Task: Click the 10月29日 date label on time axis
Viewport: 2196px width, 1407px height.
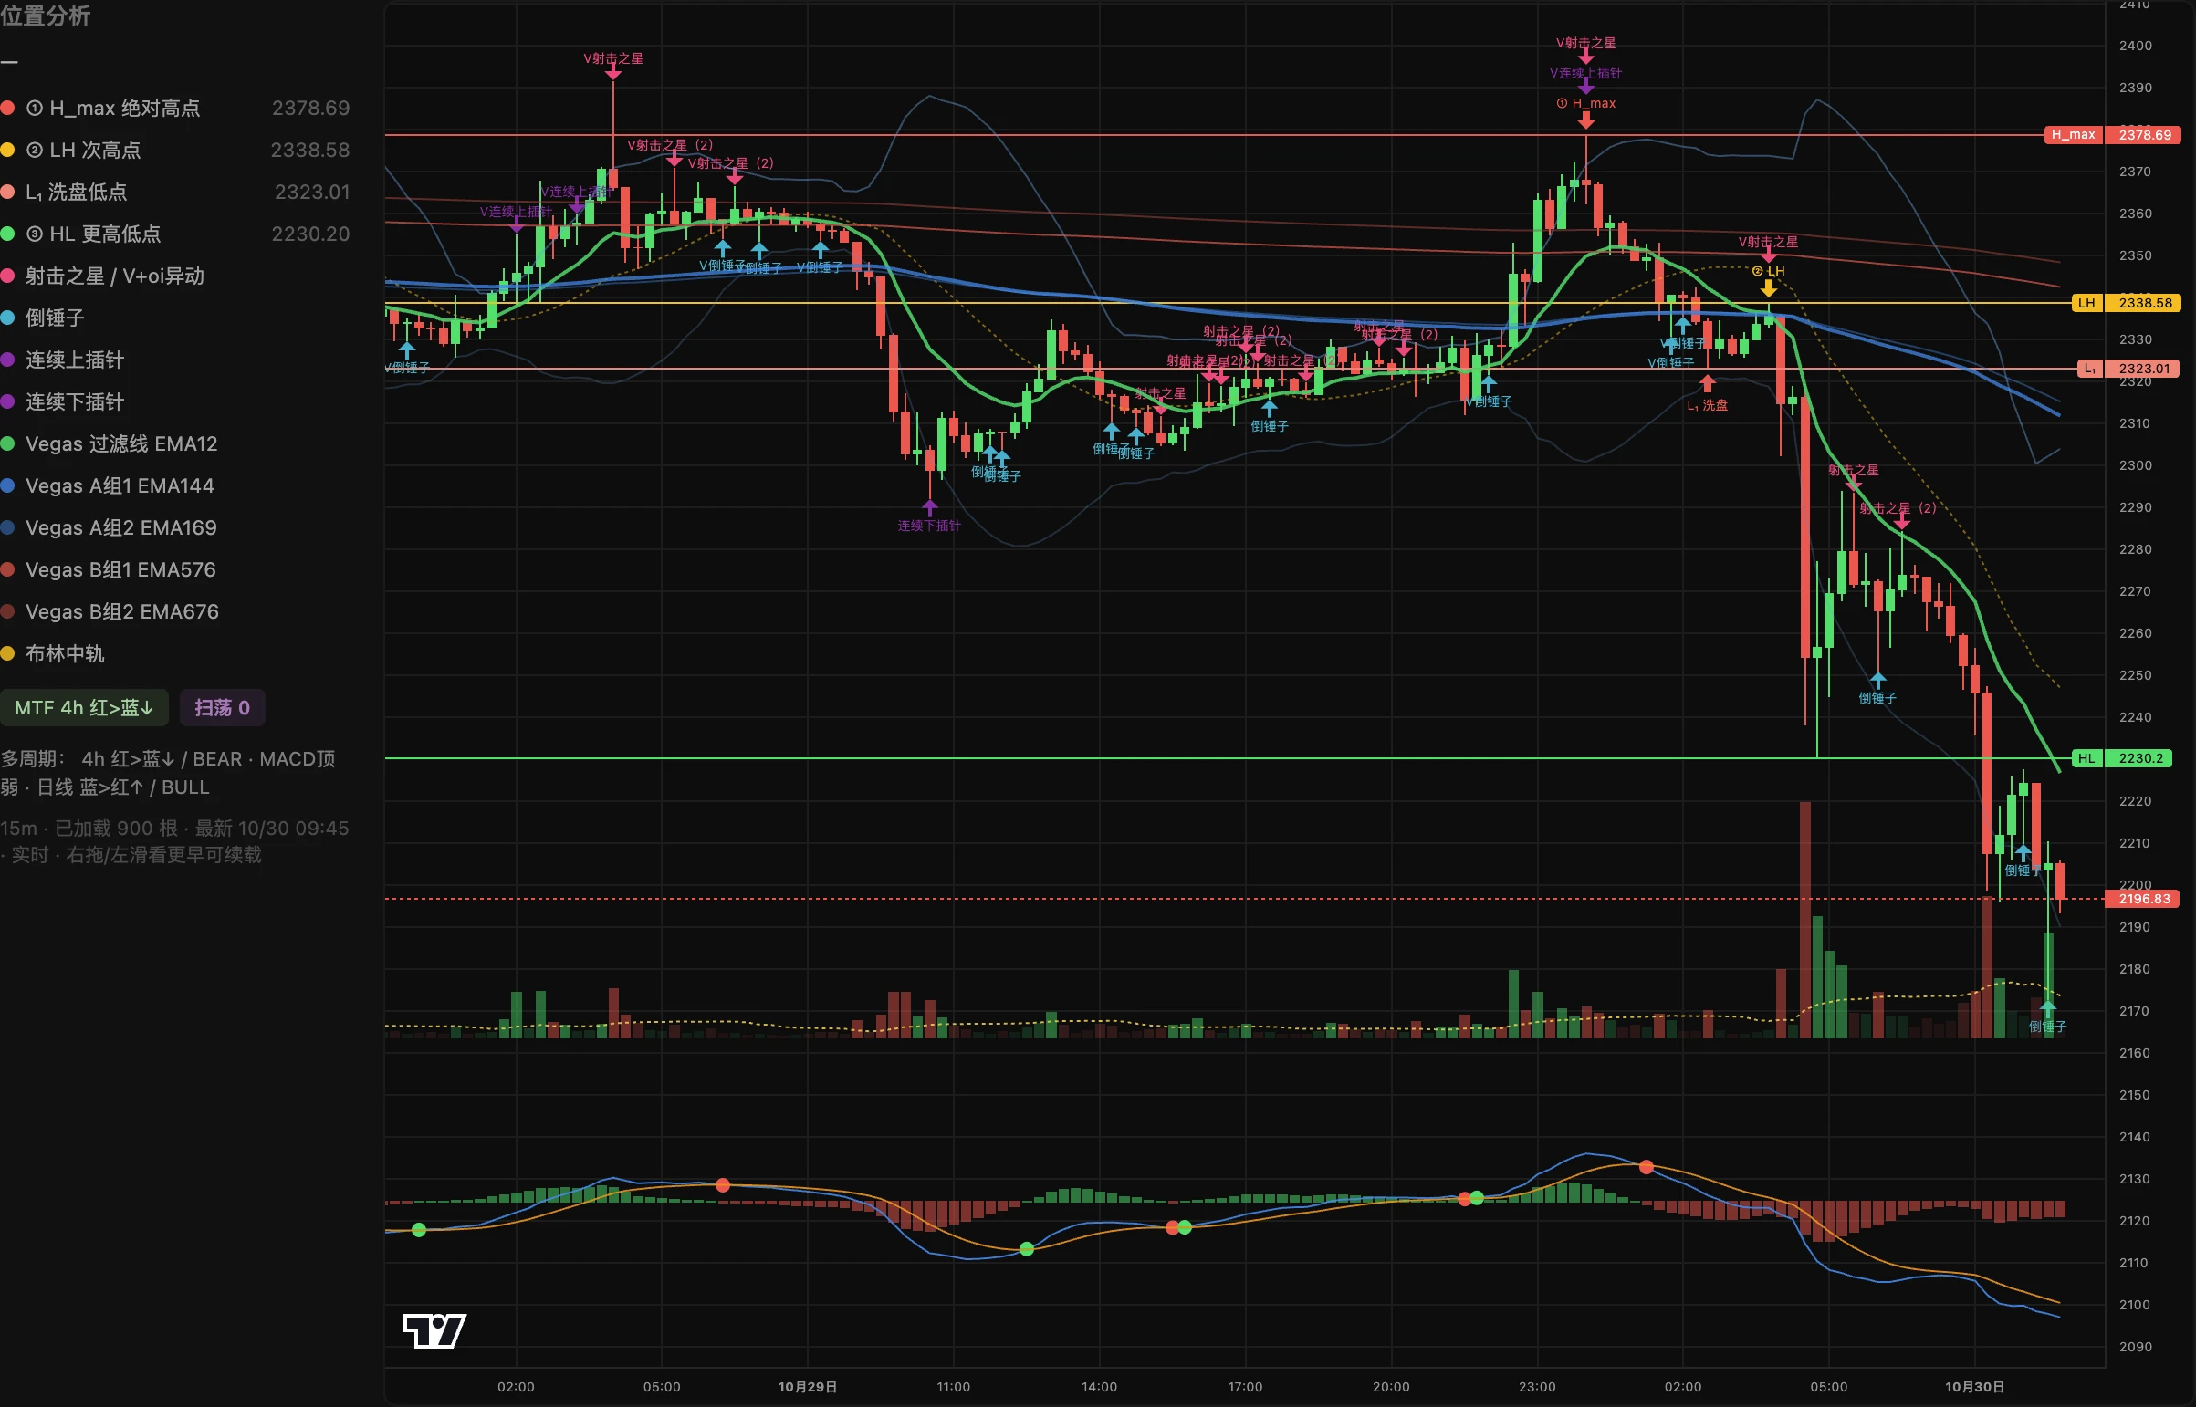Action: tap(807, 1387)
